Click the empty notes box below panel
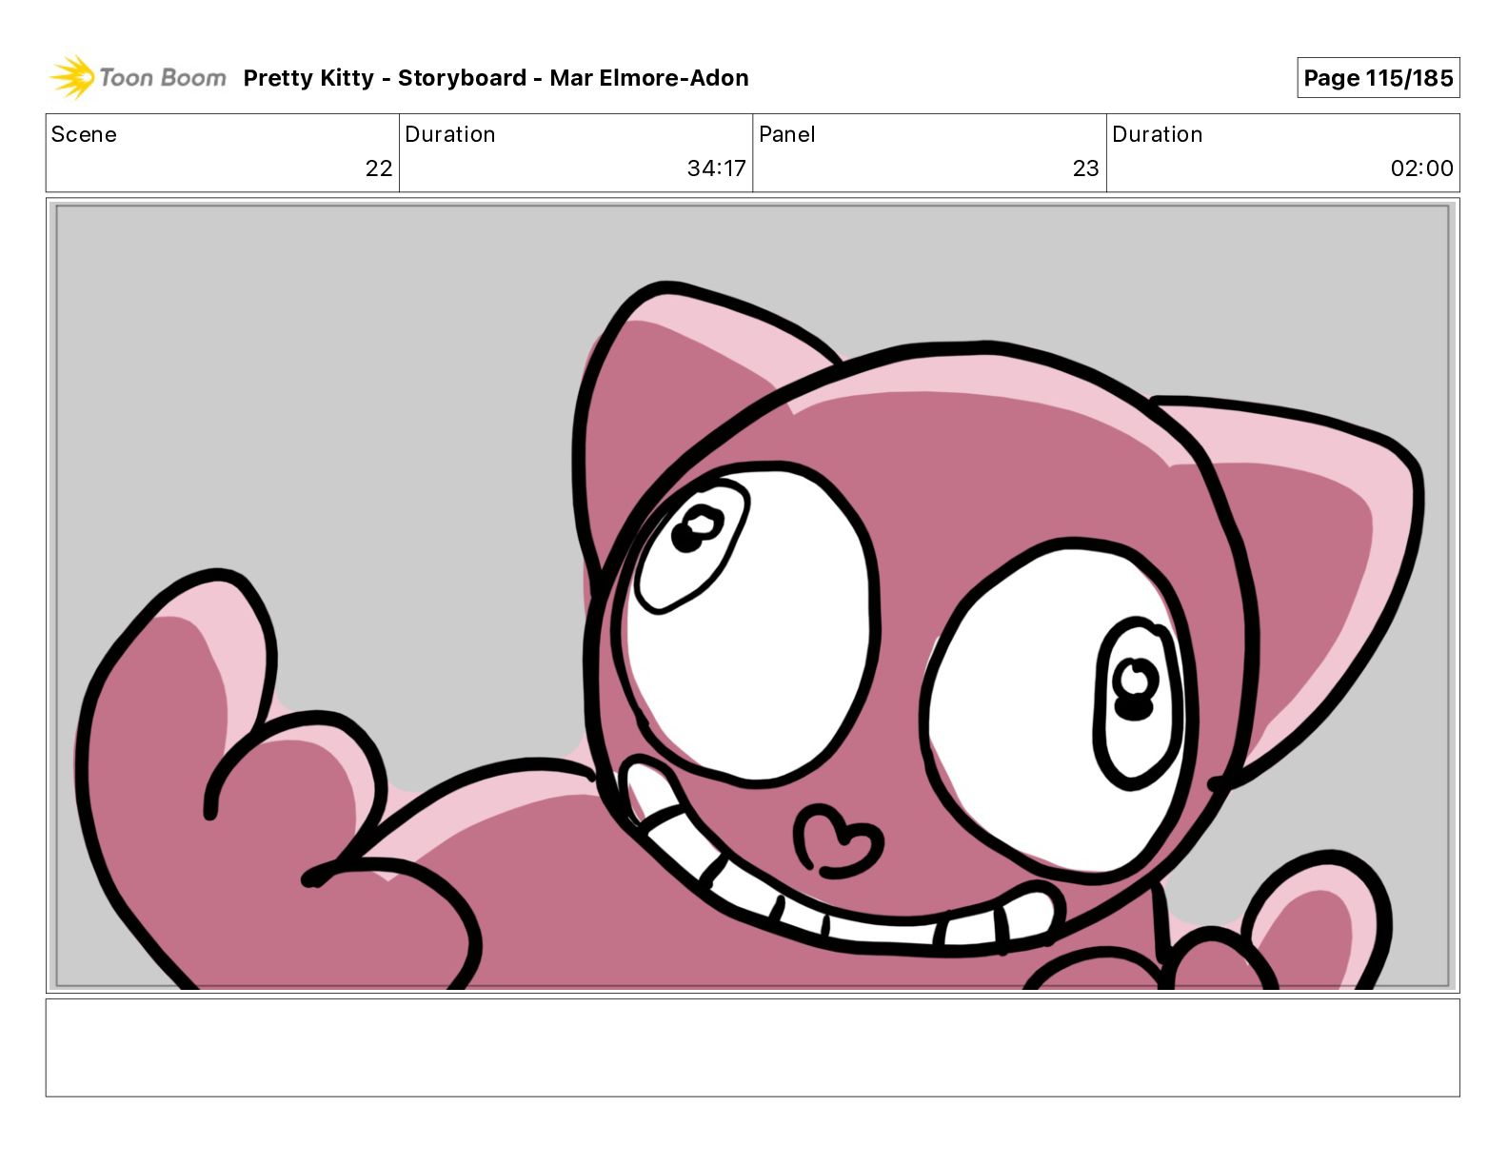This screenshot has width=1508, height=1165. pos(752,1047)
